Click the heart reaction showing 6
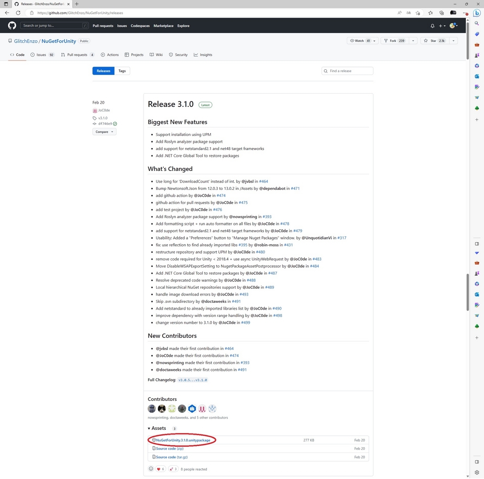Screen dimensions: 484x479 (x=161, y=469)
